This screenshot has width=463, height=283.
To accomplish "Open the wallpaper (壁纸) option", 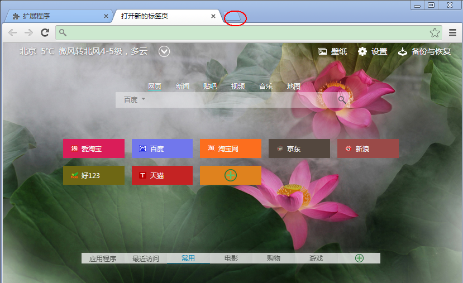I will pyautogui.click(x=332, y=51).
